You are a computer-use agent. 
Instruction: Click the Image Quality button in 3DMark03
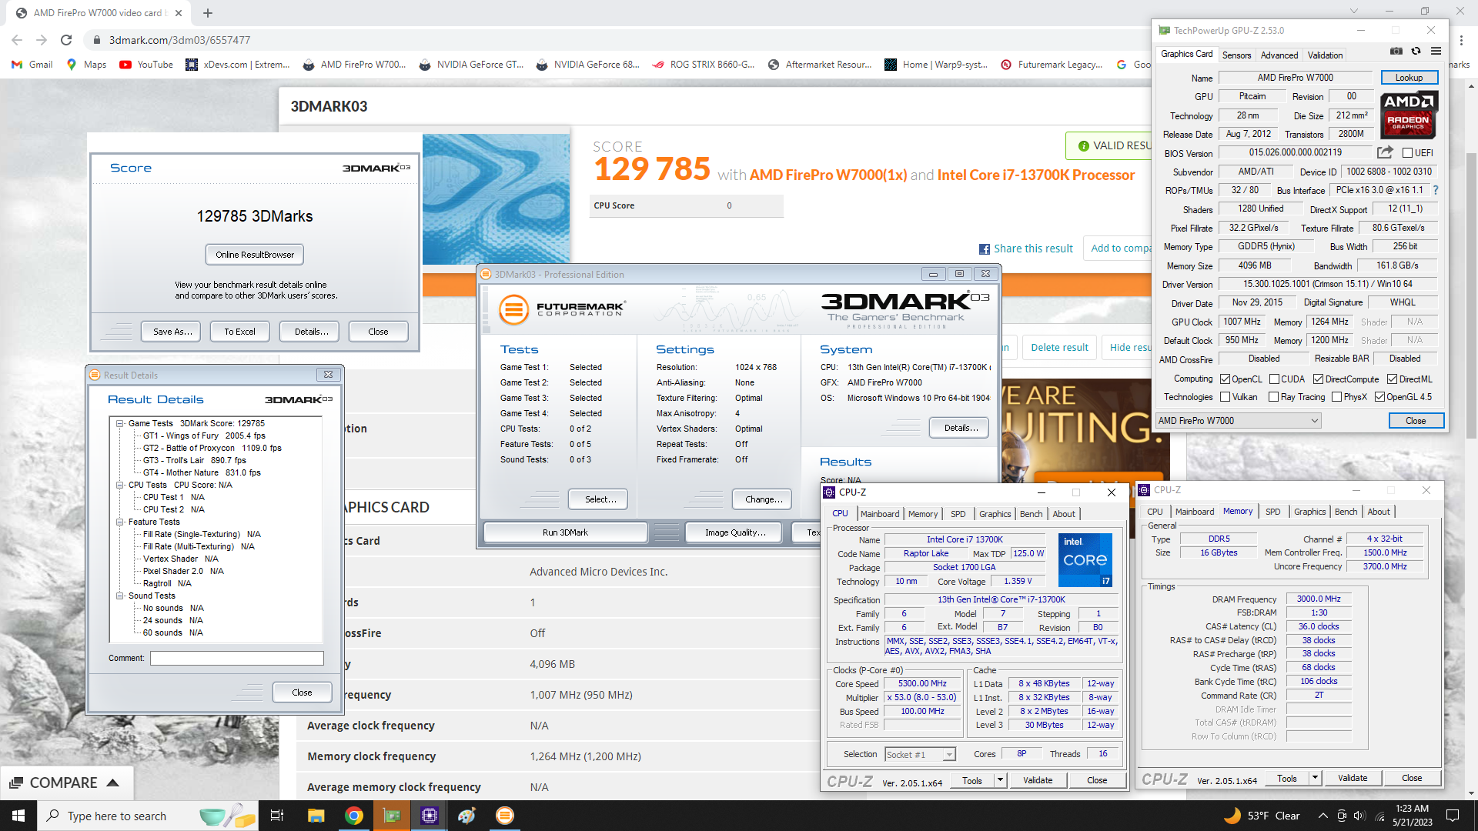(735, 532)
